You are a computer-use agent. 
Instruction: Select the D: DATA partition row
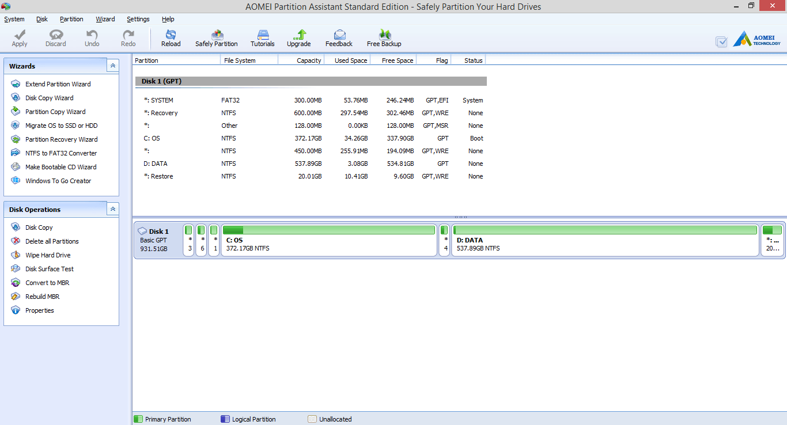point(311,164)
